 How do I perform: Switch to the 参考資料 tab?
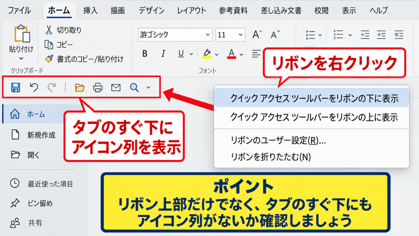pyautogui.click(x=233, y=10)
